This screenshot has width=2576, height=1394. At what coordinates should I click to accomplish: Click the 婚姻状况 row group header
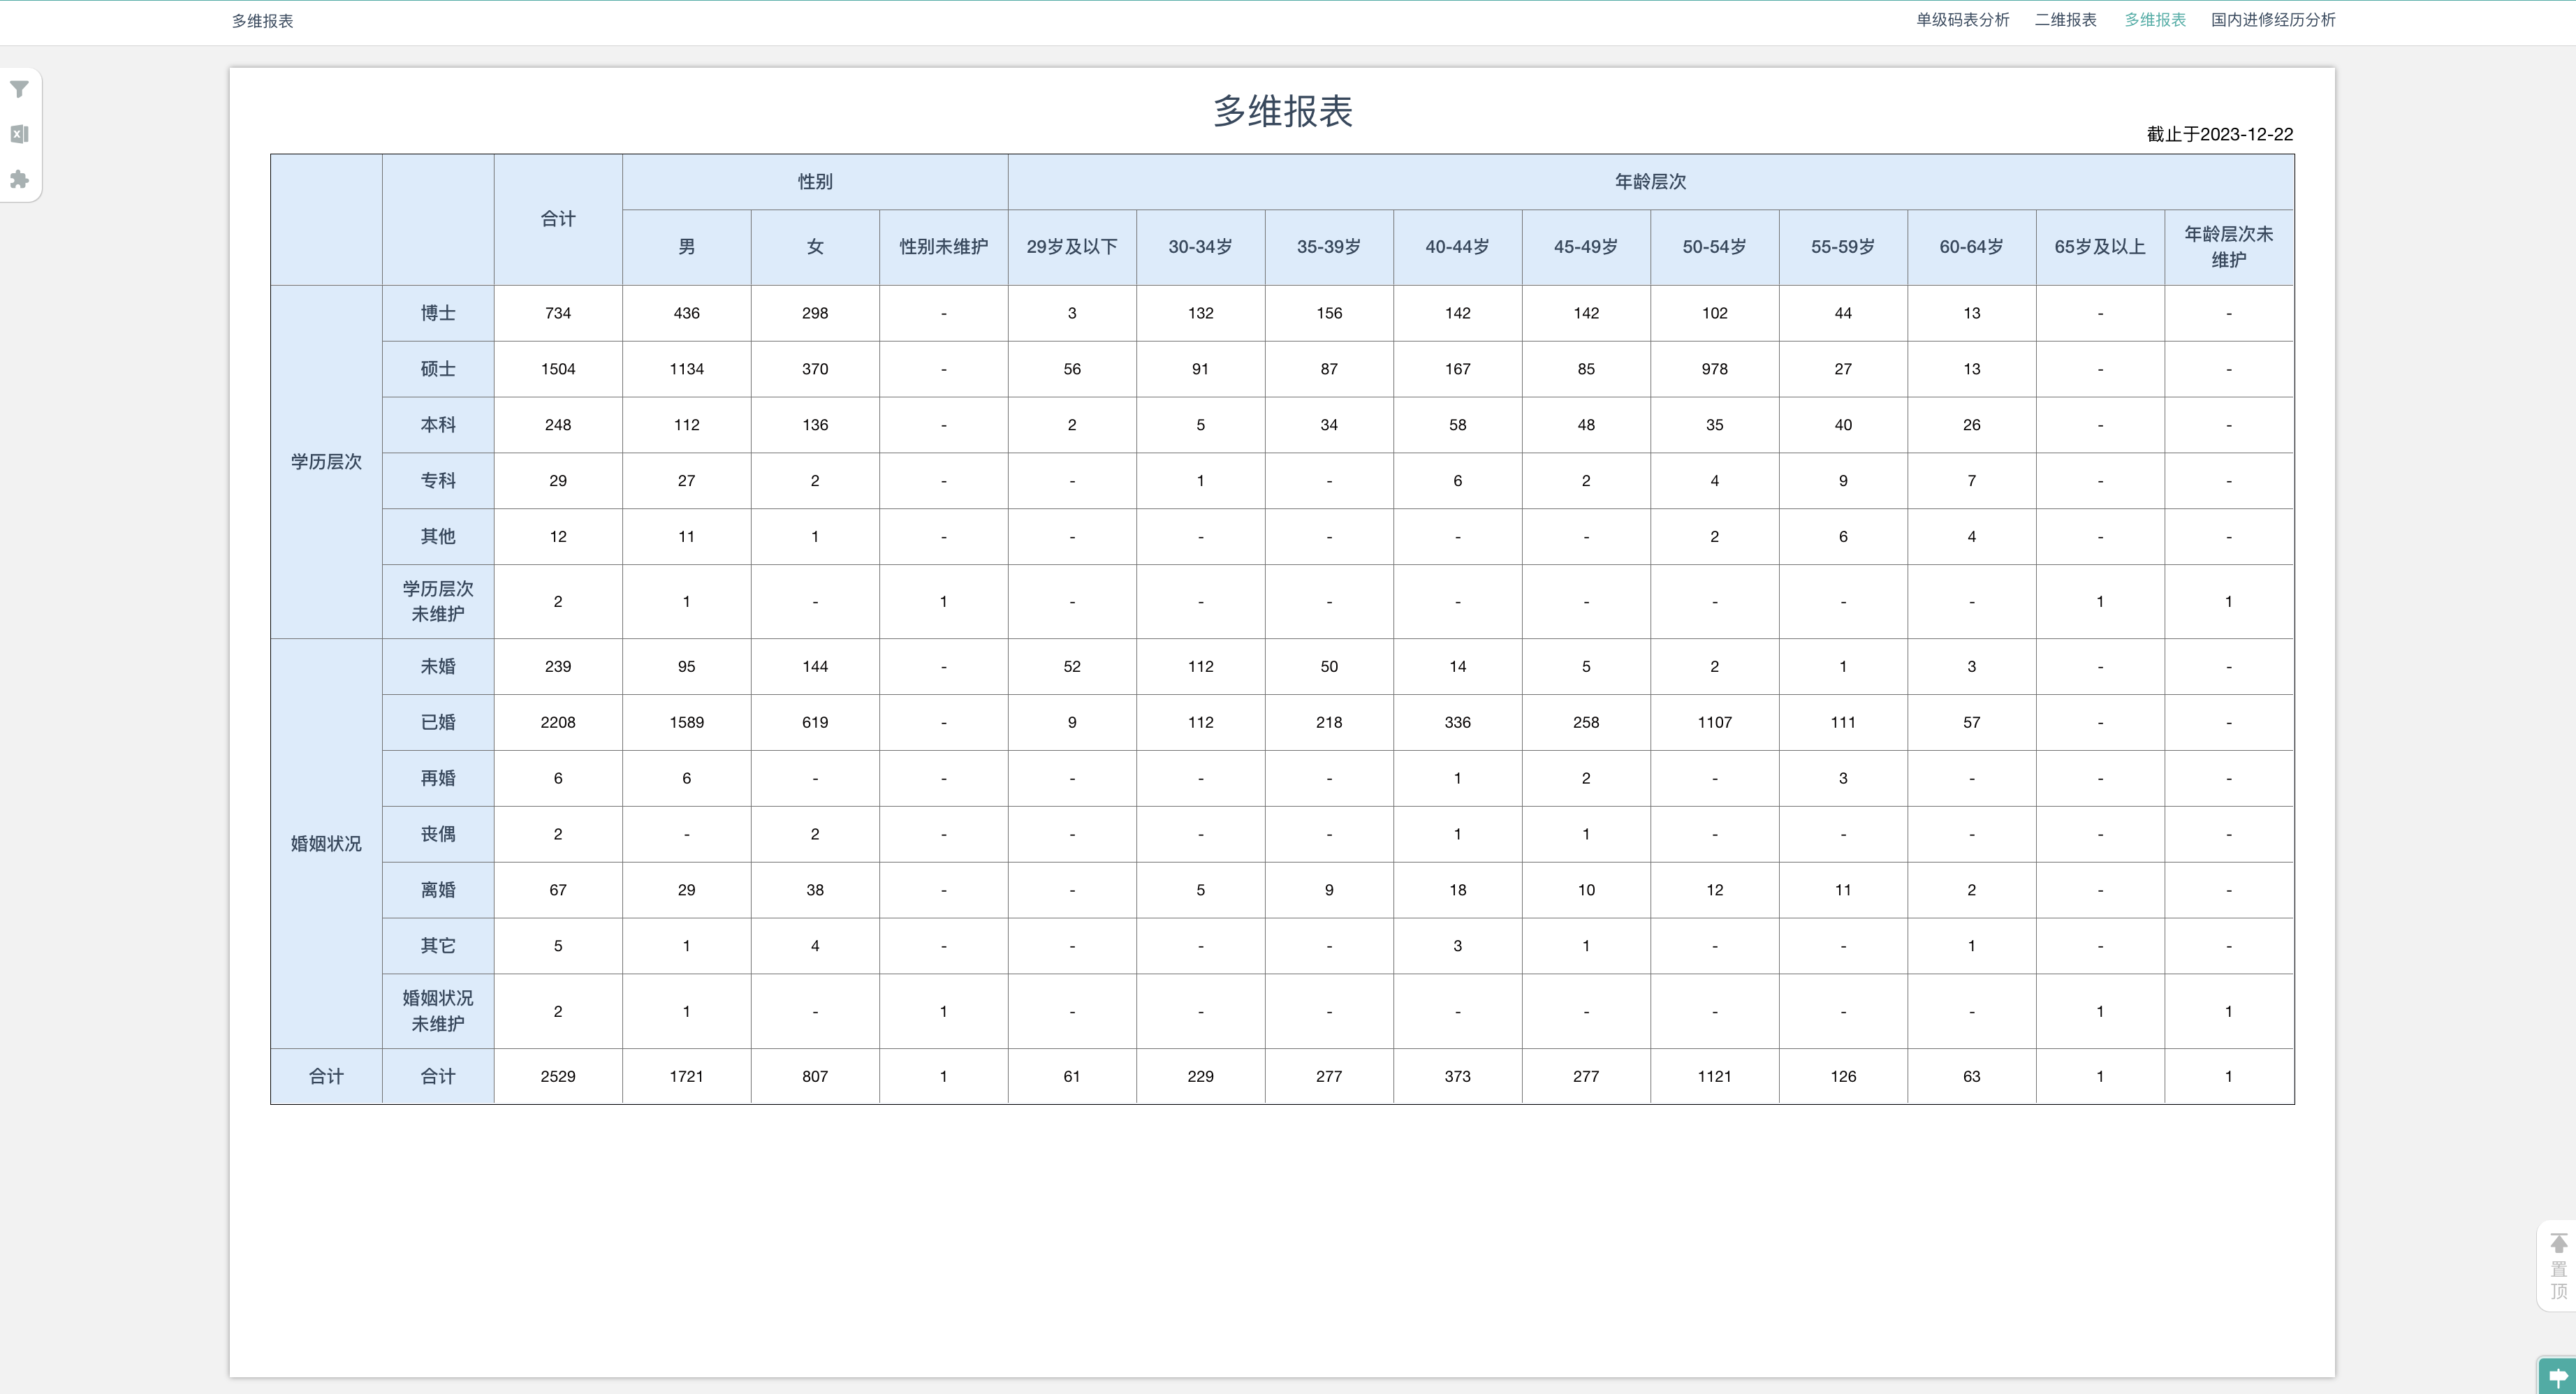326,844
